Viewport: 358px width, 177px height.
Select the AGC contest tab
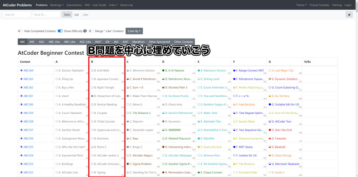pyautogui.click(x=41, y=42)
